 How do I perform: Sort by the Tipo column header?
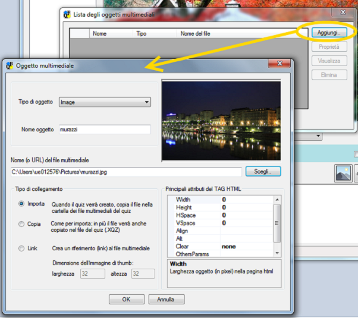pyautogui.click(x=142, y=34)
